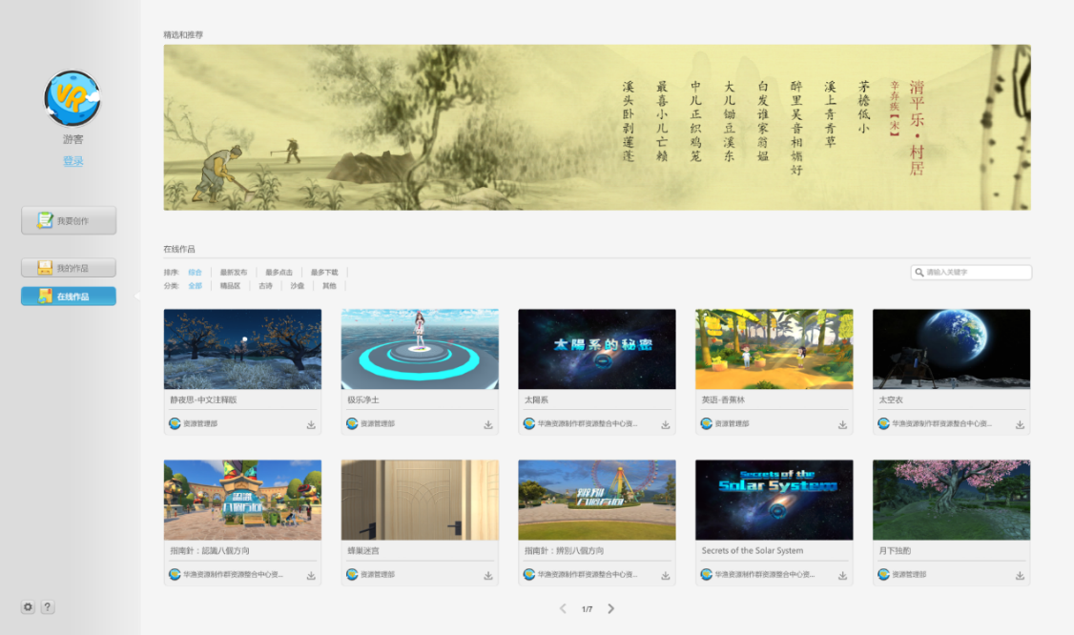Filter category 全部
1074x635 pixels.
coord(196,286)
